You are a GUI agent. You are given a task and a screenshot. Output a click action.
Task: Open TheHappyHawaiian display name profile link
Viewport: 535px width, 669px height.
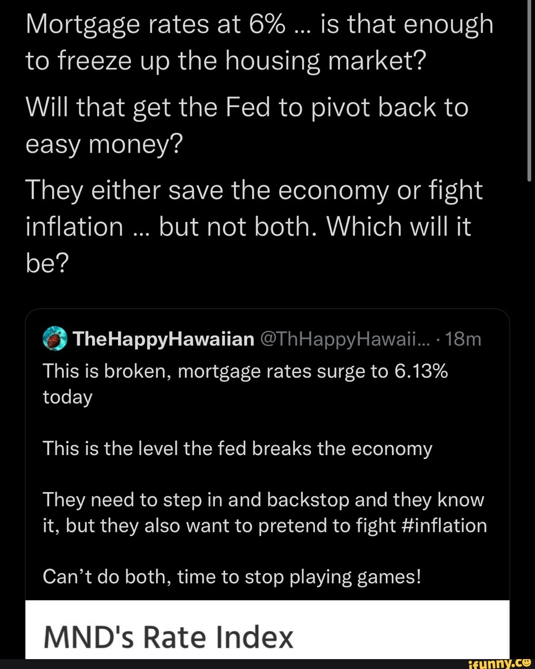[x=163, y=339]
